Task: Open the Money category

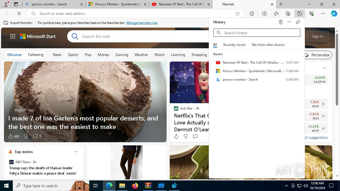Action: point(103,55)
